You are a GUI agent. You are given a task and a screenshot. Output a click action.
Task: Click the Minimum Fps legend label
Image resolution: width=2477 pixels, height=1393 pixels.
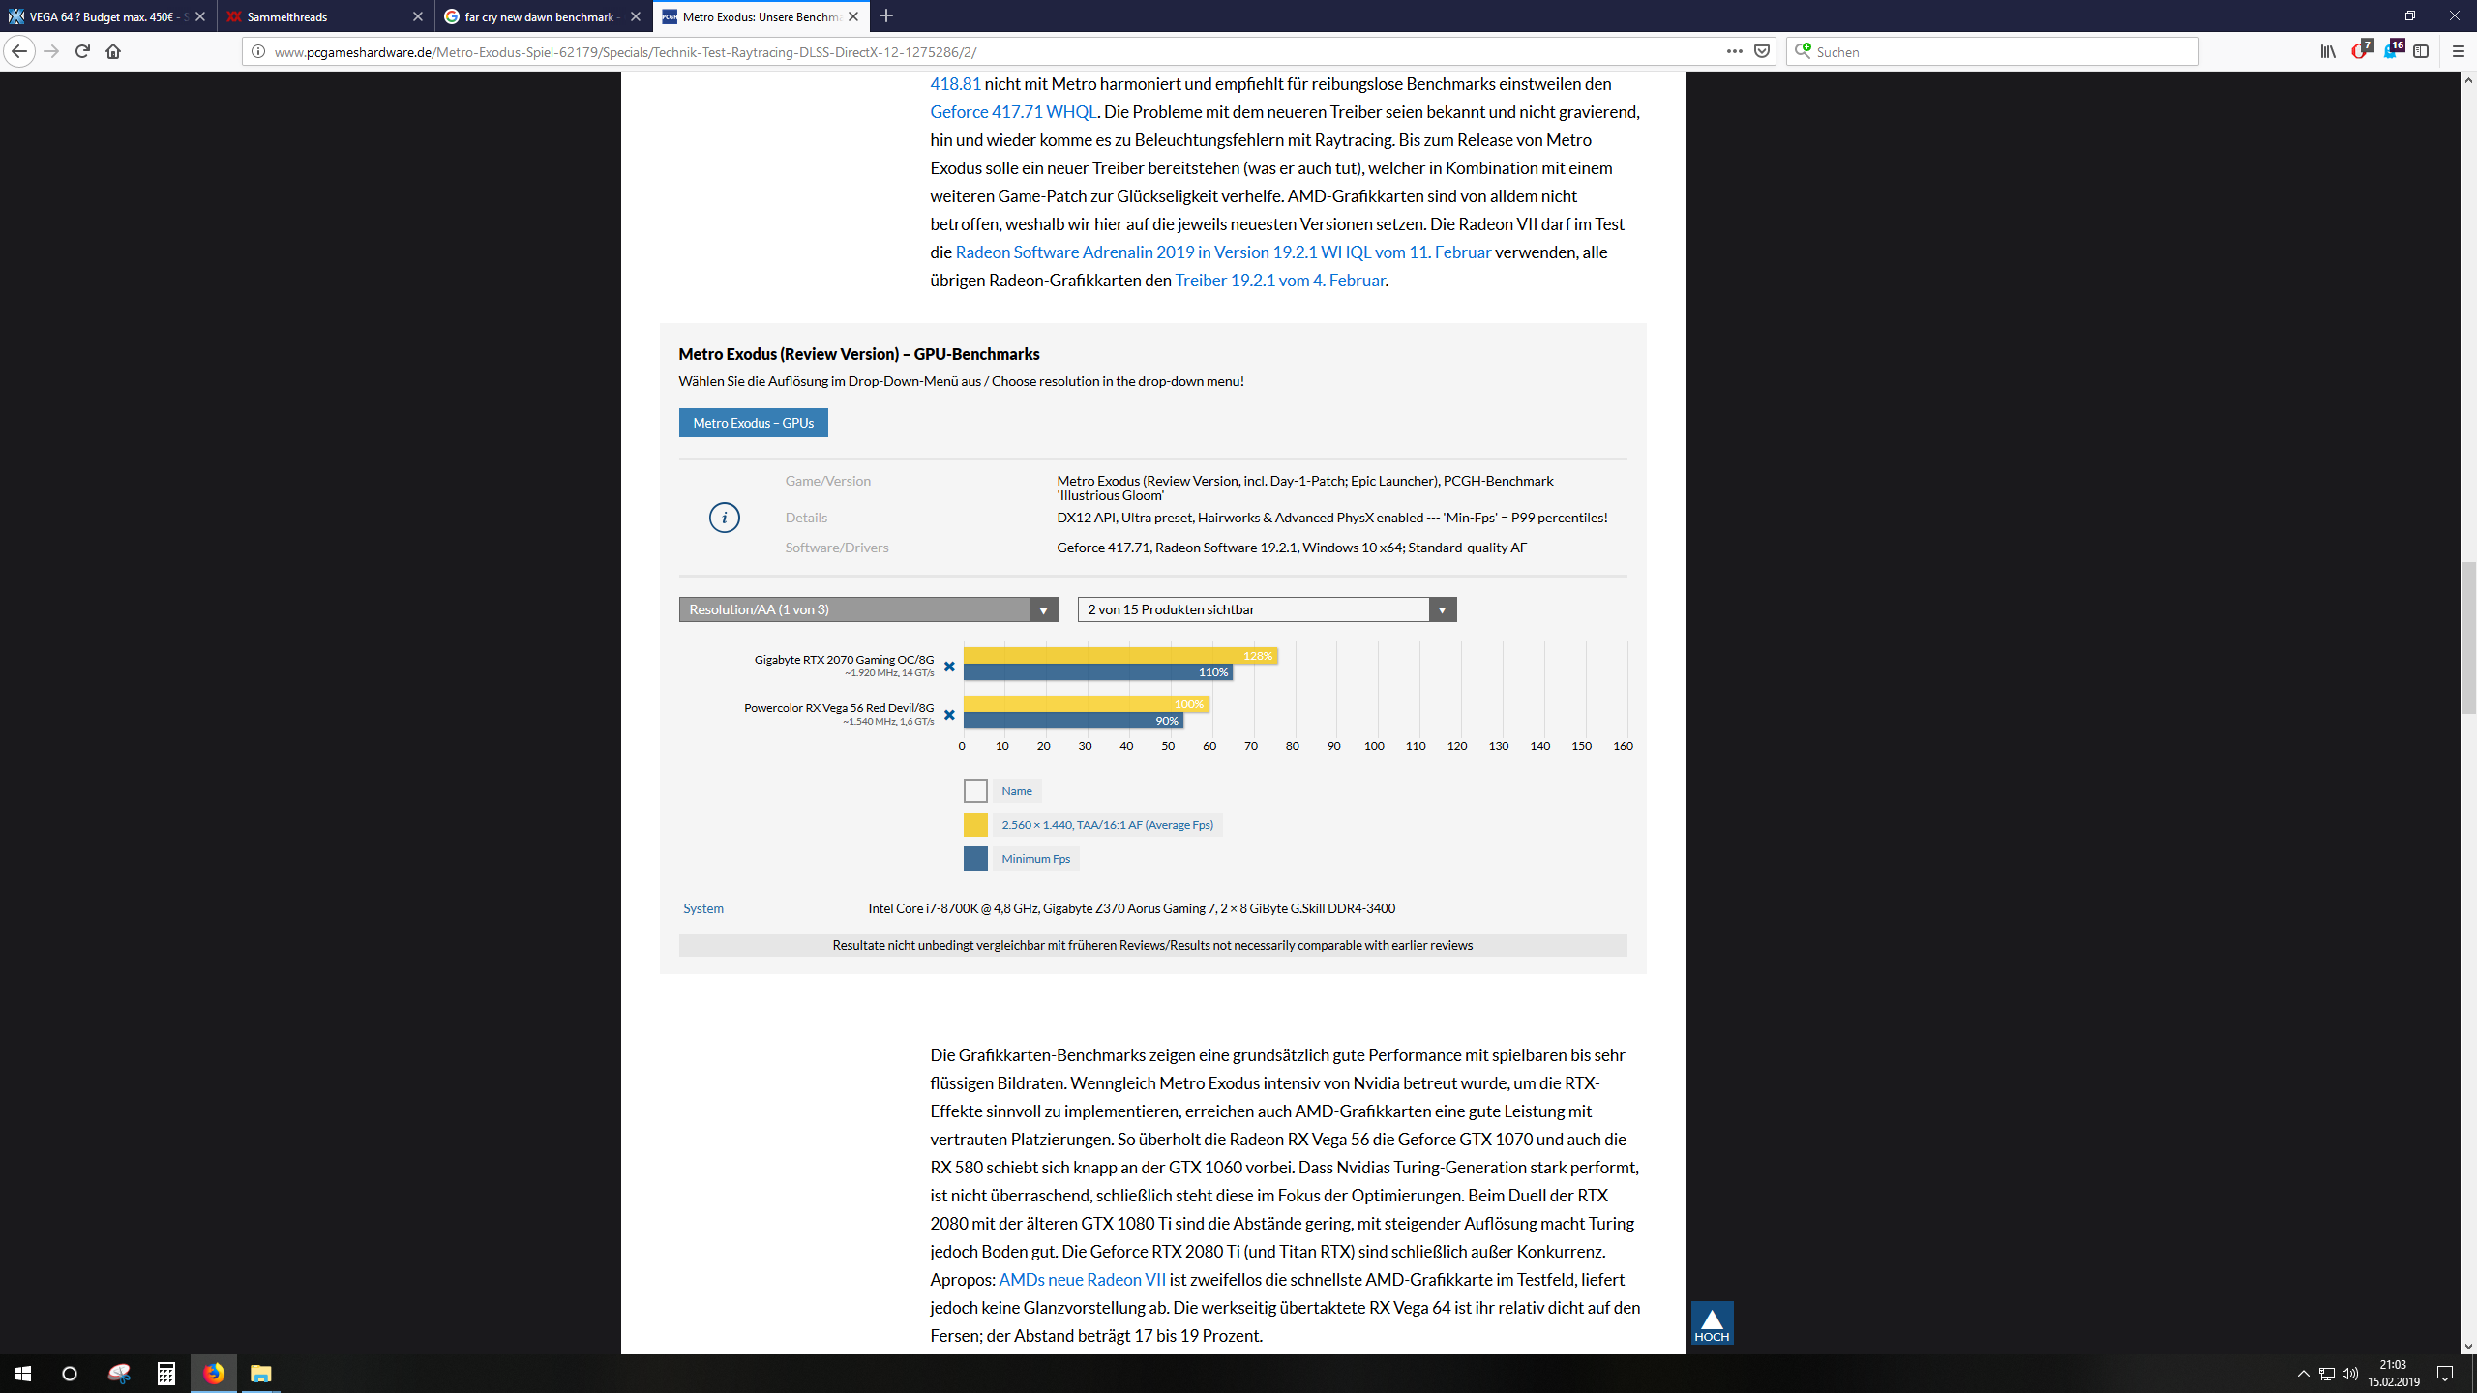pos(1036,859)
